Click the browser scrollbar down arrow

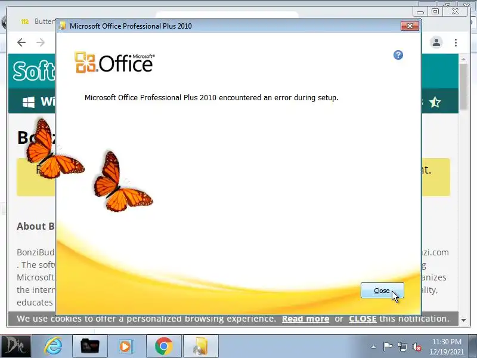click(463, 320)
